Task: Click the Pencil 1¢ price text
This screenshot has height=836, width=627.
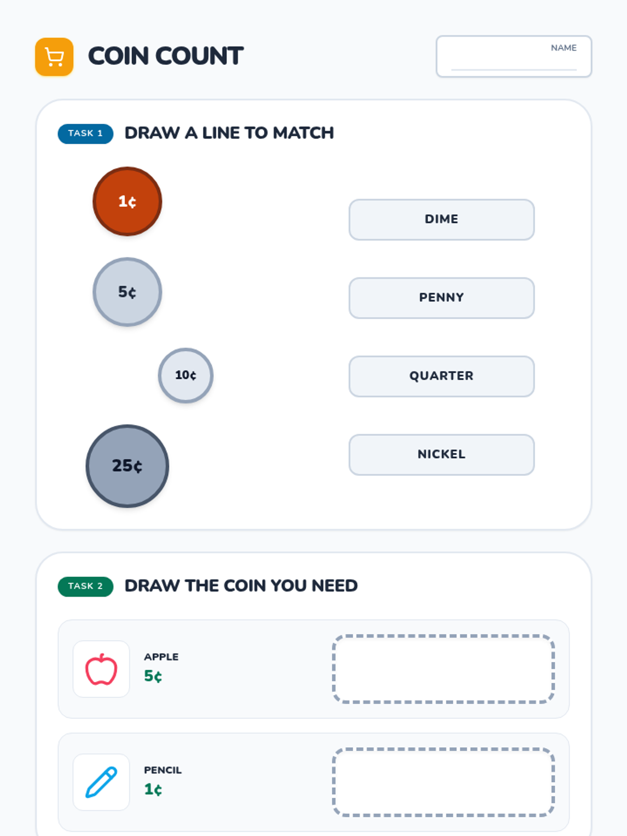Action: point(153,789)
